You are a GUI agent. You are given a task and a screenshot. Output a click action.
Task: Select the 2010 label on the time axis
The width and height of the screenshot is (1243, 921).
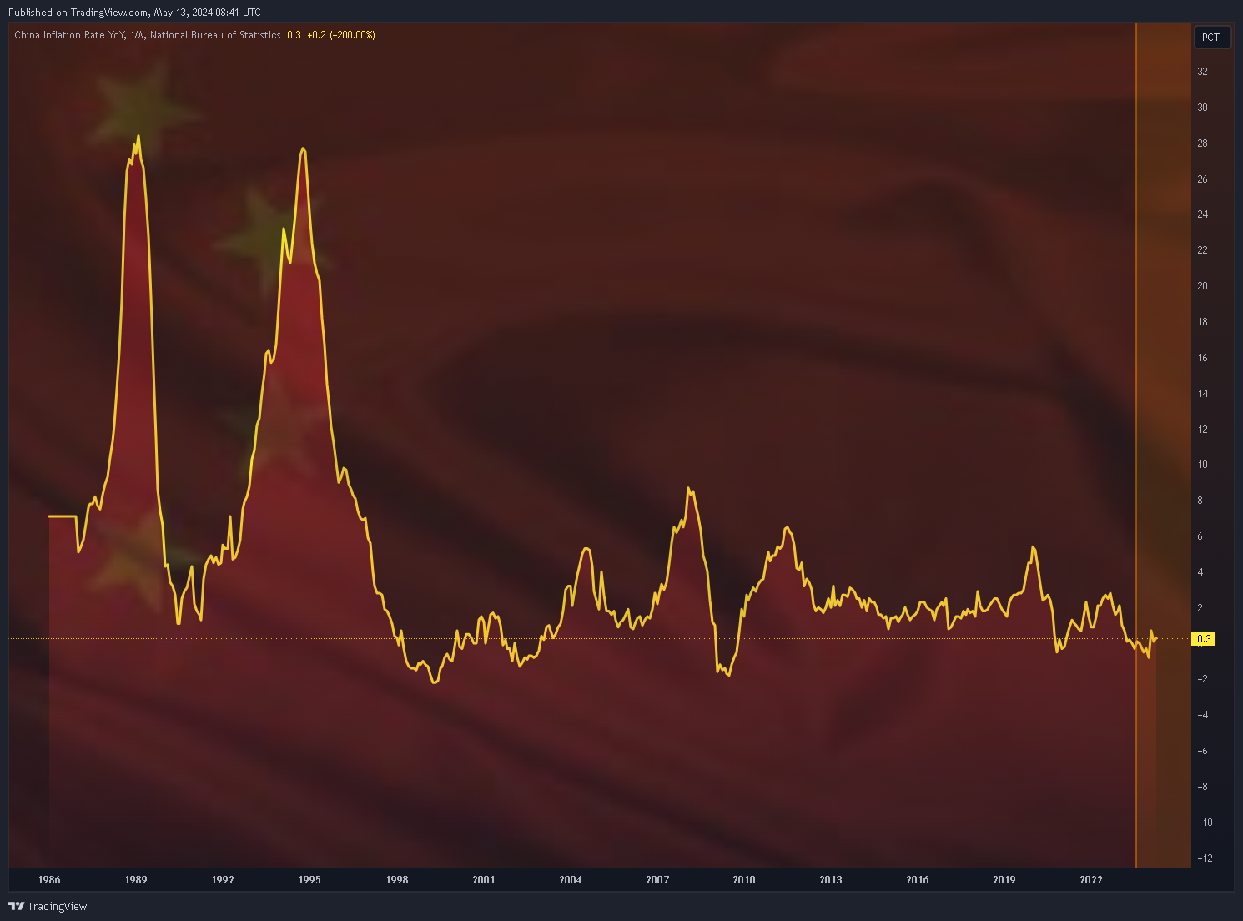point(744,880)
